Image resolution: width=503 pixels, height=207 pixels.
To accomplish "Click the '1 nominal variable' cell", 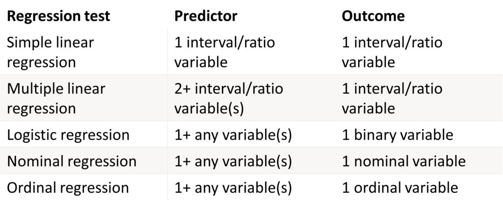I will click(404, 161).
